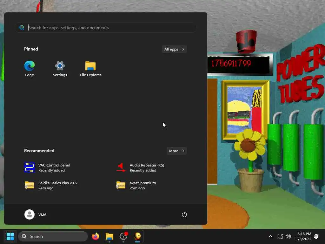Click the power button in Start menu
The width and height of the screenshot is (325, 244).
[184, 214]
